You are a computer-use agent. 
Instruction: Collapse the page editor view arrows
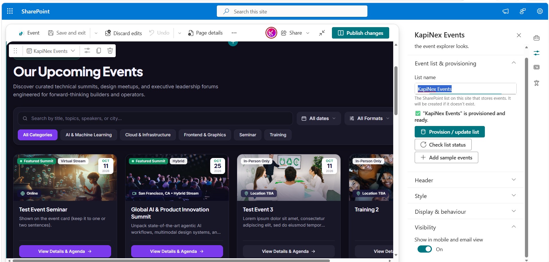(x=322, y=33)
